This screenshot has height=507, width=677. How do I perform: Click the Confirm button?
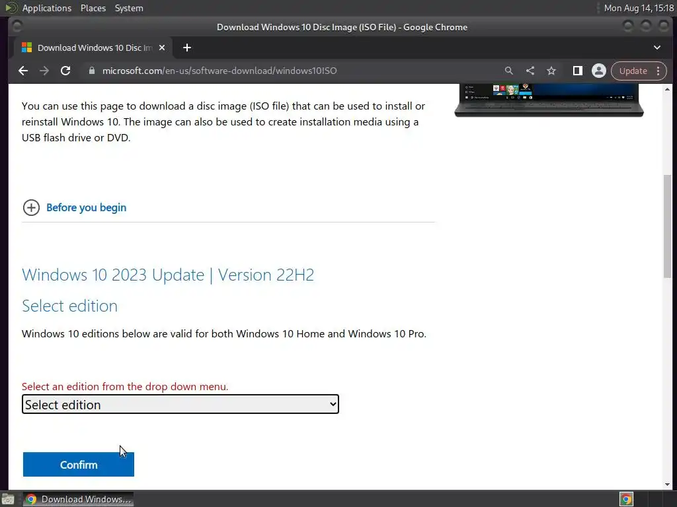[79, 465]
